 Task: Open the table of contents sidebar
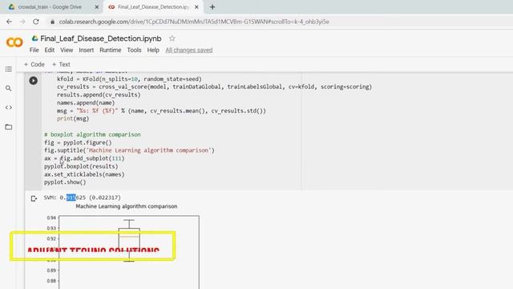point(9,69)
